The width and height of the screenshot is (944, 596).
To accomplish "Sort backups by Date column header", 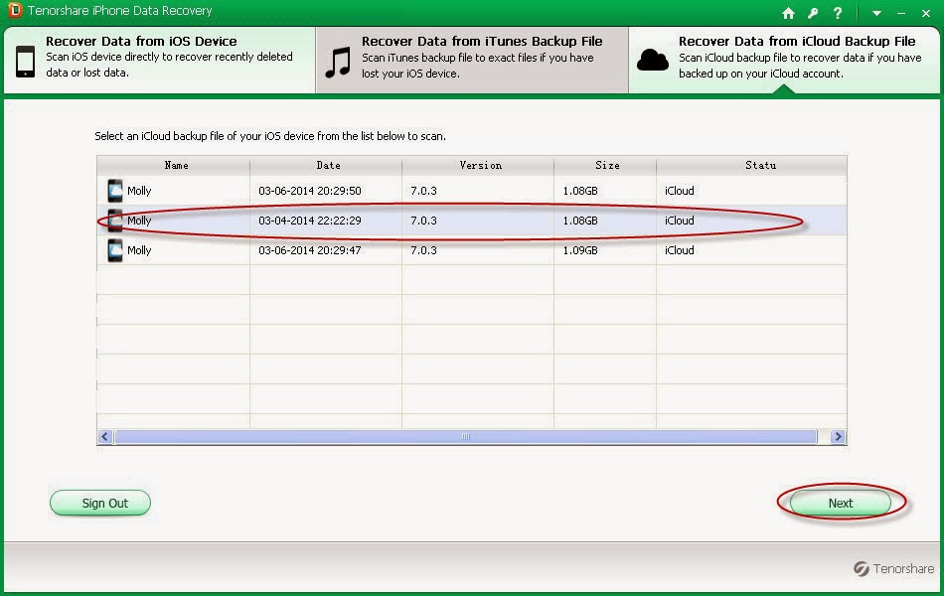I will pos(326,165).
